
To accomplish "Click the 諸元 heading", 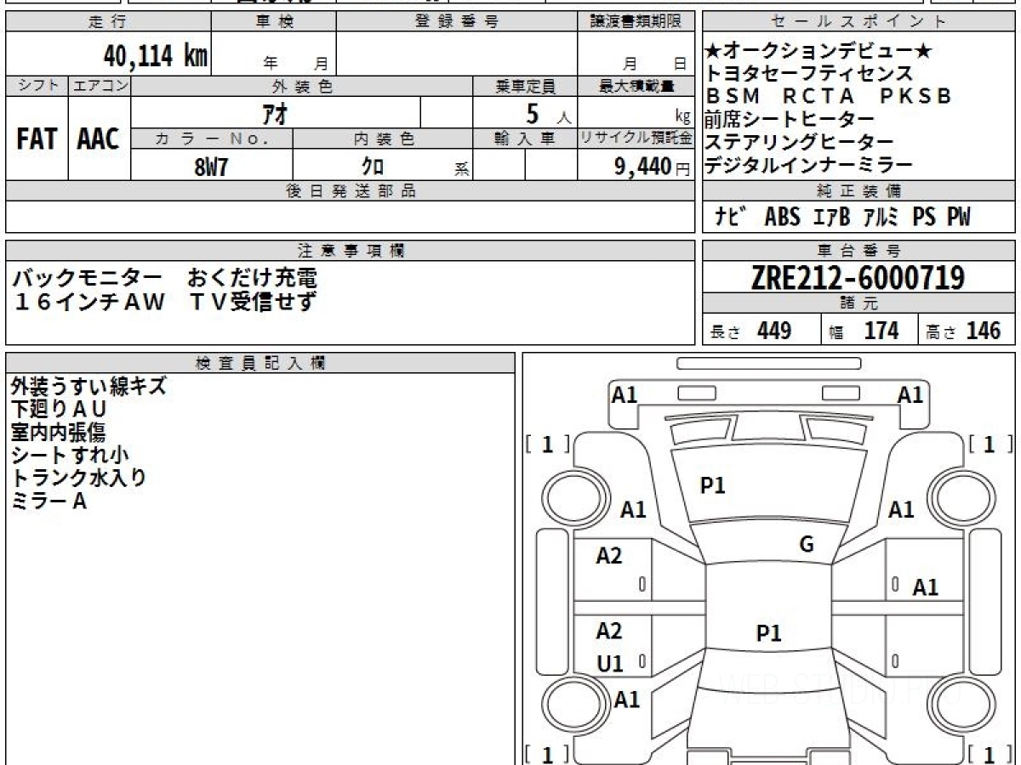I will click(x=859, y=303).
